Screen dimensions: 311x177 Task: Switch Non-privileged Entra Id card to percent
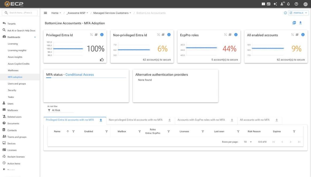pyautogui.click(x=159, y=35)
